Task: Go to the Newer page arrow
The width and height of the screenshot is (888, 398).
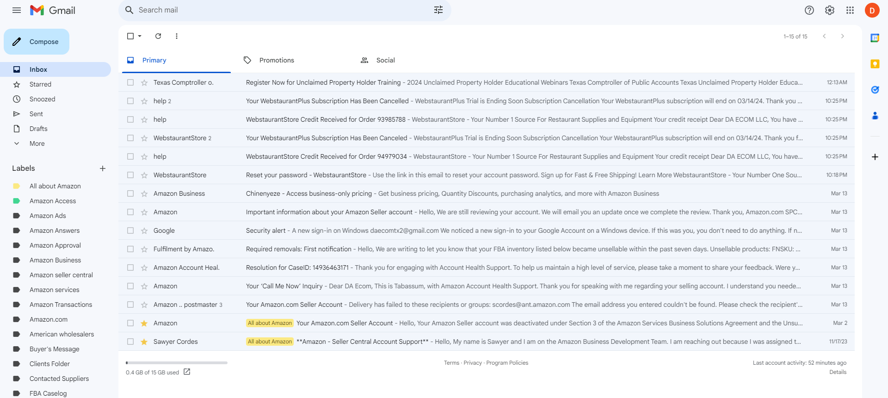Action: pyautogui.click(x=824, y=36)
